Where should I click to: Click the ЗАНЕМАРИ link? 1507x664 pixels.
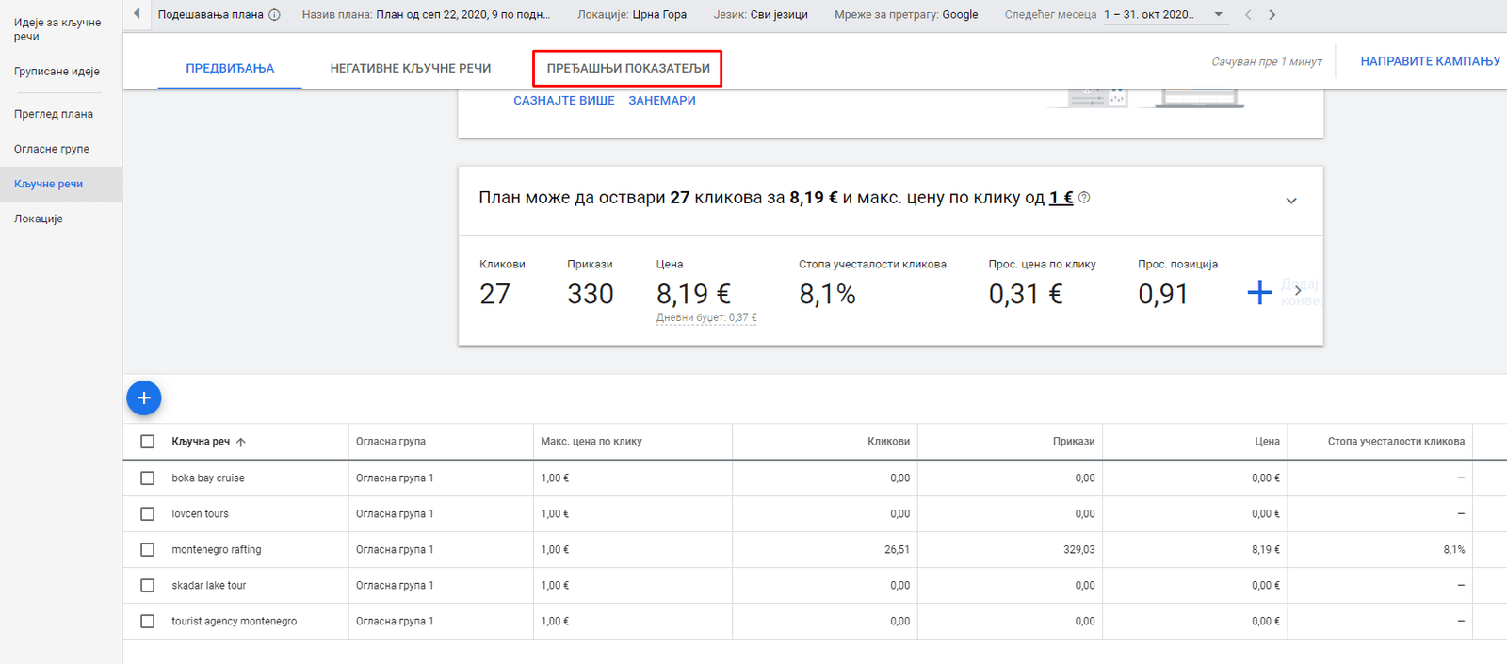point(662,101)
